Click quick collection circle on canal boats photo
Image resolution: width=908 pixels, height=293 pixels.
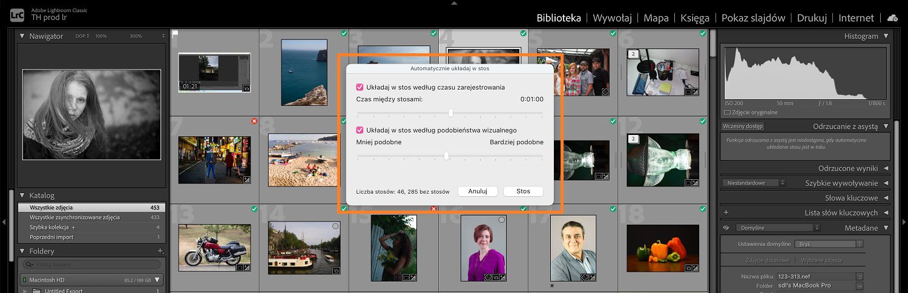(335, 226)
